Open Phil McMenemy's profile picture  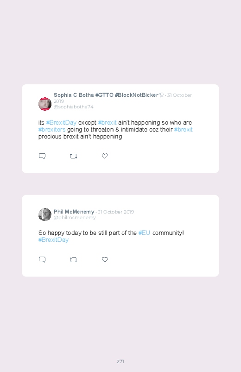click(45, 214)
